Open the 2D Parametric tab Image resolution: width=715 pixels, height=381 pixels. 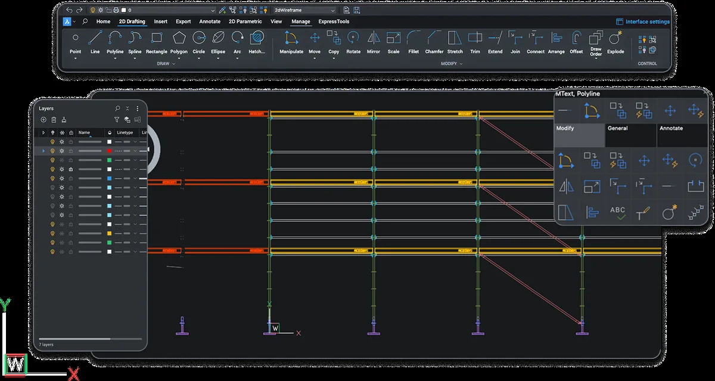(245, 21)
